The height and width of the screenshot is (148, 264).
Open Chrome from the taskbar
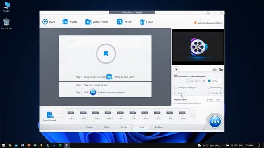tap(10, 145)
